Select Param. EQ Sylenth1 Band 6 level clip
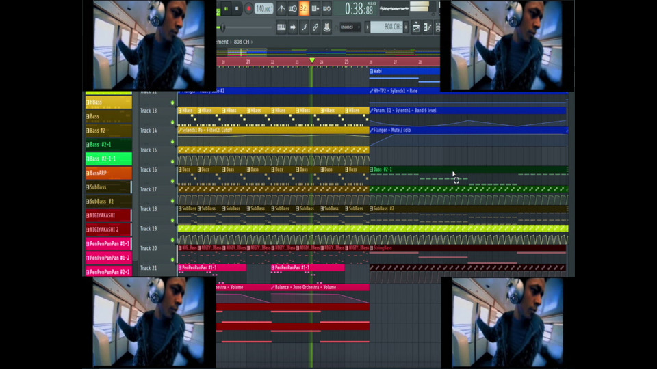Viewport: 657px width, 369px height. point(468,117)
